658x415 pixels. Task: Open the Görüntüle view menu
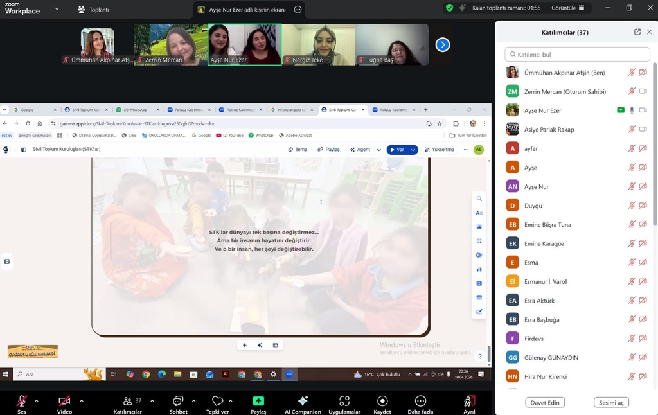coord(568,8)
